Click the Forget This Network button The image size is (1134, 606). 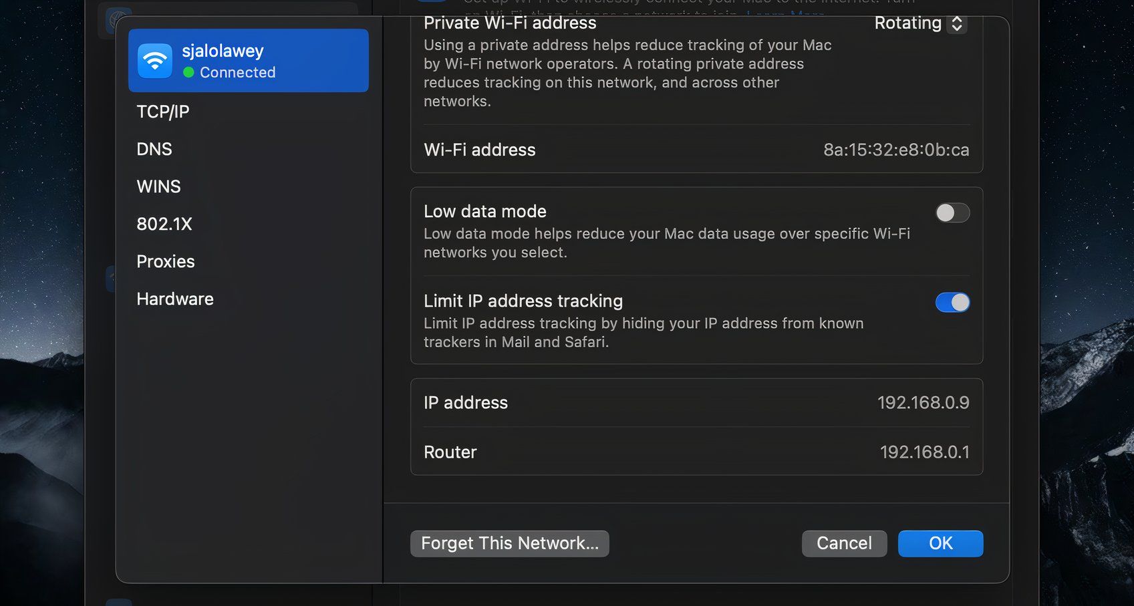509,543
